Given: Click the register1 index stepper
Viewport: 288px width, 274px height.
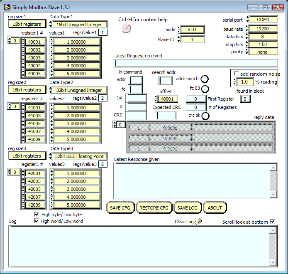Looking at the screenshot, I should pyautogui.click(x=10, y=40).
